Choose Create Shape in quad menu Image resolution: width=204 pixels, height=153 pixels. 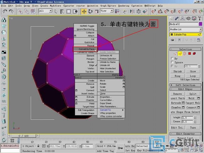pyautogui.click(x=88, y=113)
